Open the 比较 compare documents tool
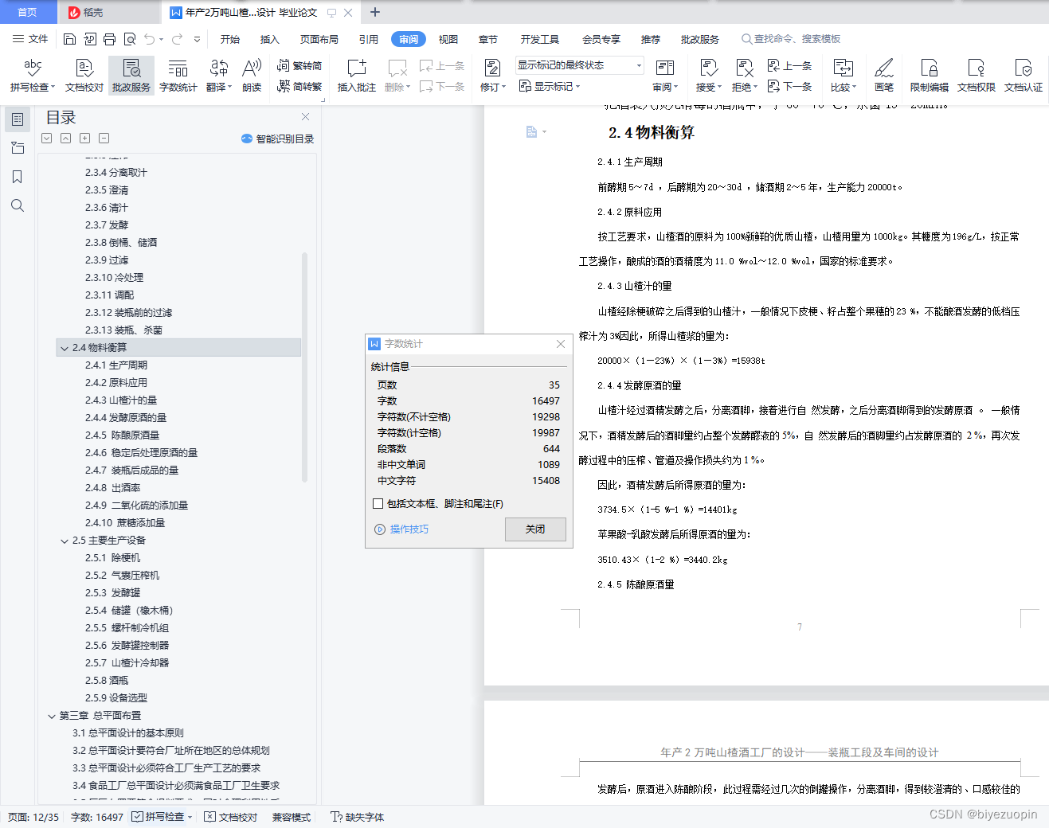 pos(844,76)
